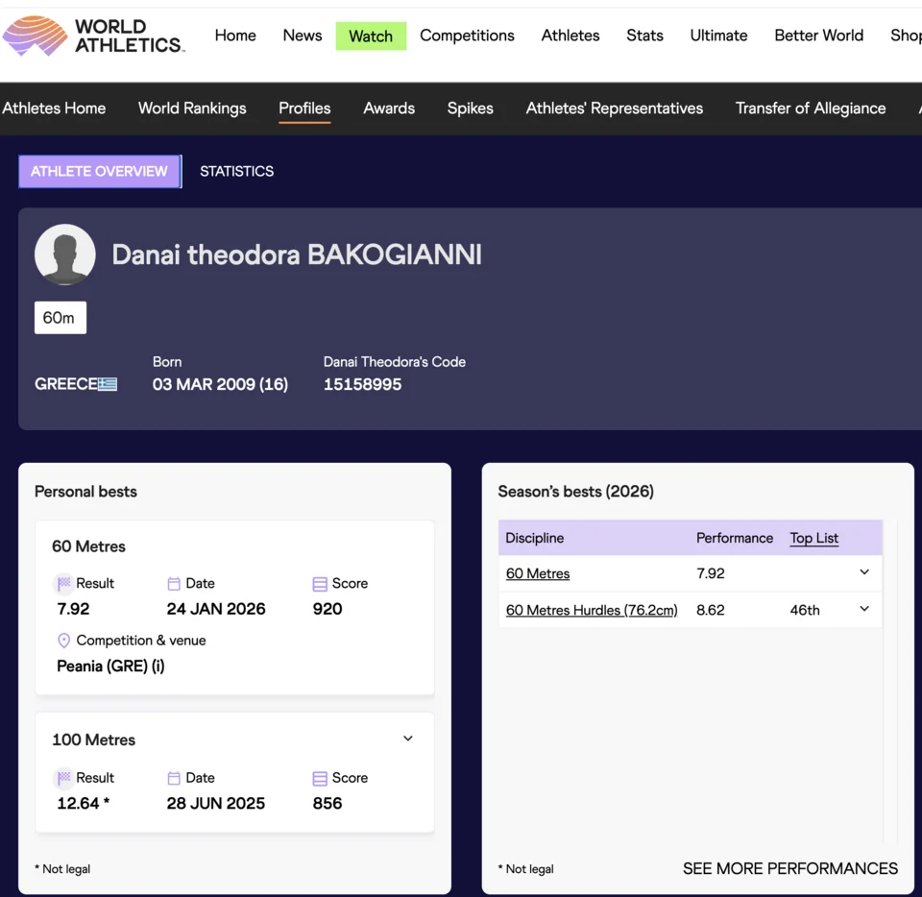Click the 60 Metres date calendar icon
This screenshot has height=897, width=922.
point(174,584)
